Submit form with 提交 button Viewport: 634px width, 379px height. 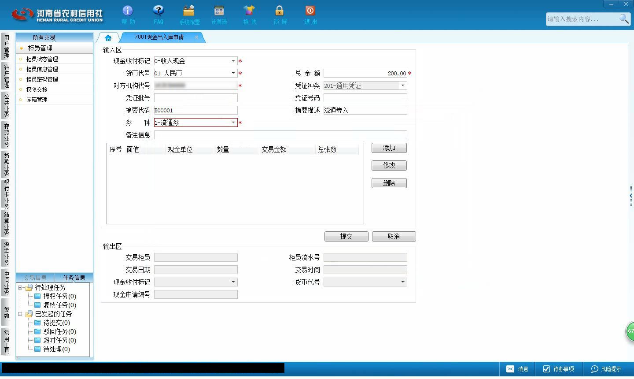pos(346,237)
